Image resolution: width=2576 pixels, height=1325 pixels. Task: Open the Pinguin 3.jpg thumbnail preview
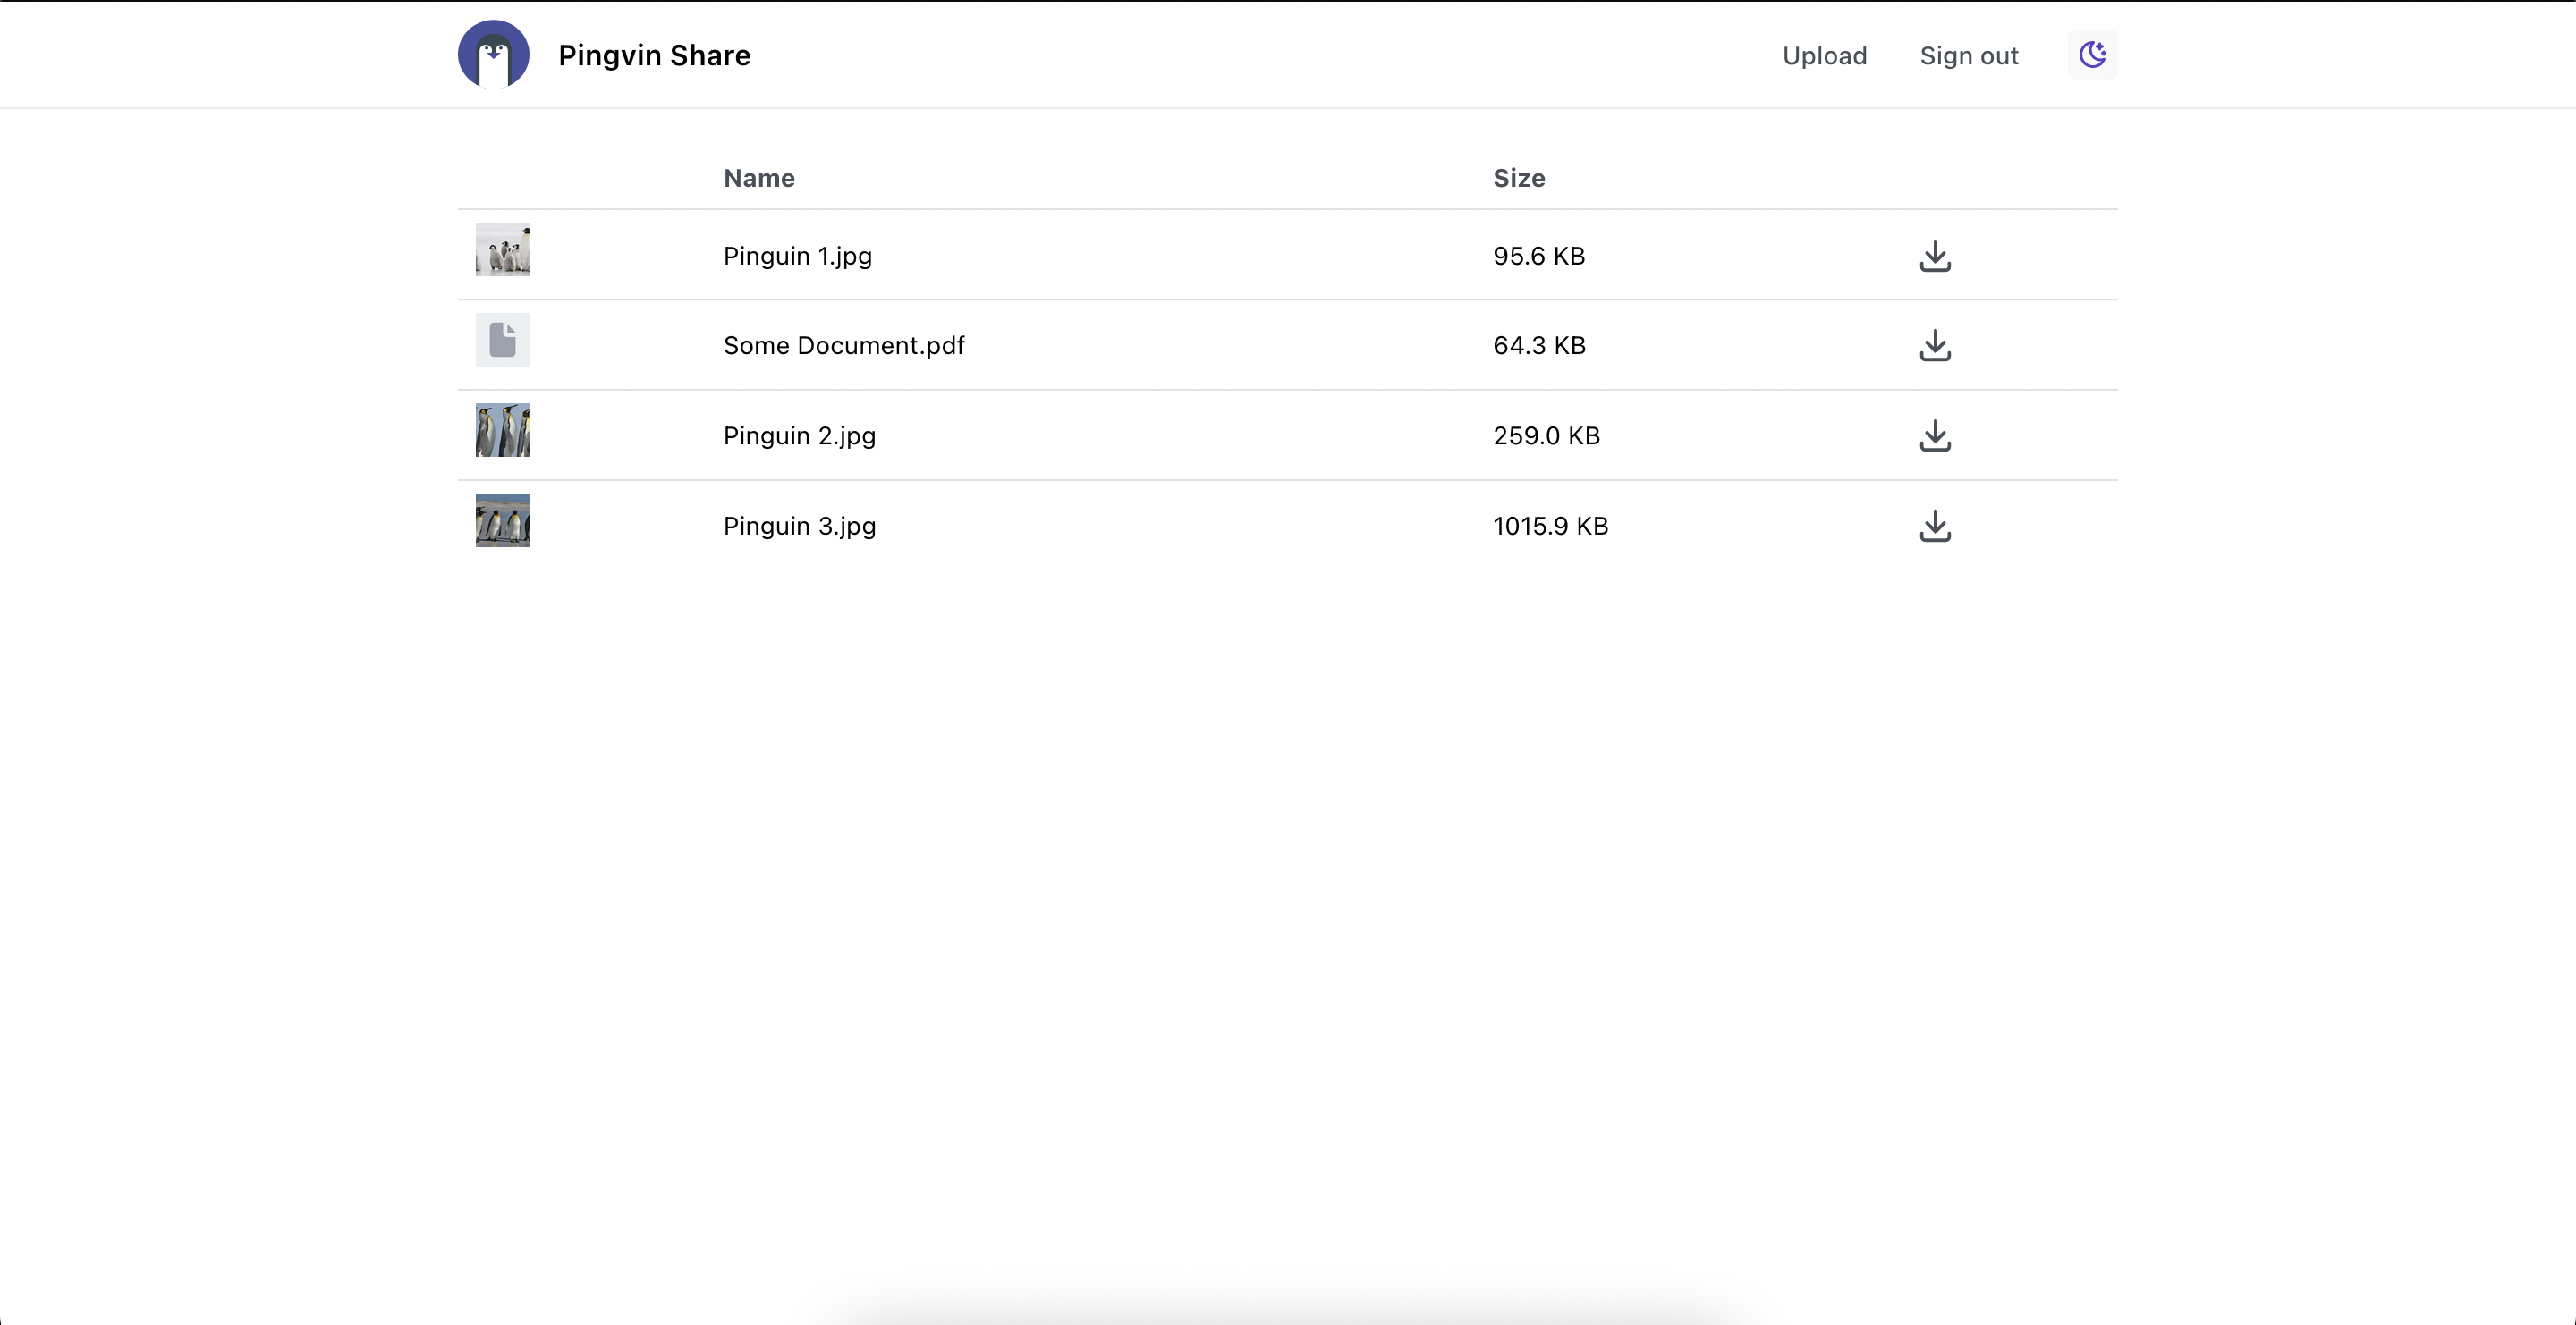pyautogui.click(x=502, y=519)
